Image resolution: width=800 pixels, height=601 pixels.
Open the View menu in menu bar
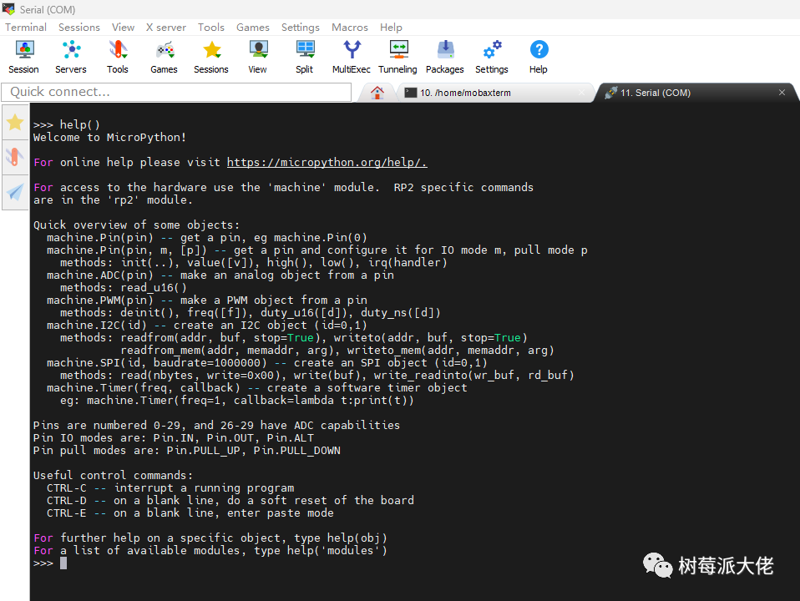pos(123,27)
